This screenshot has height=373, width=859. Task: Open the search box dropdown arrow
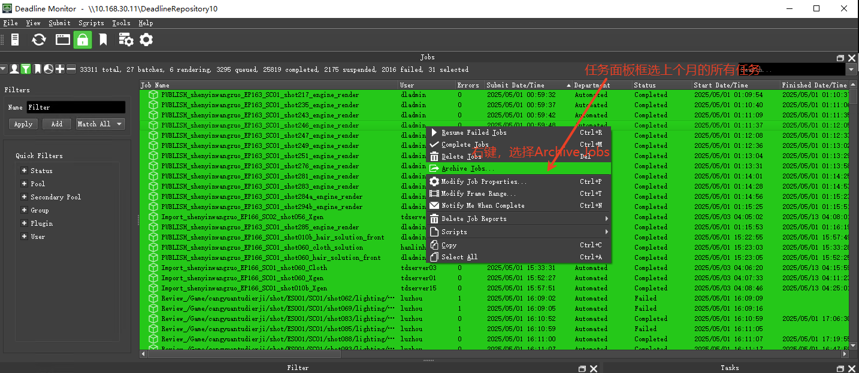point(851,70)
